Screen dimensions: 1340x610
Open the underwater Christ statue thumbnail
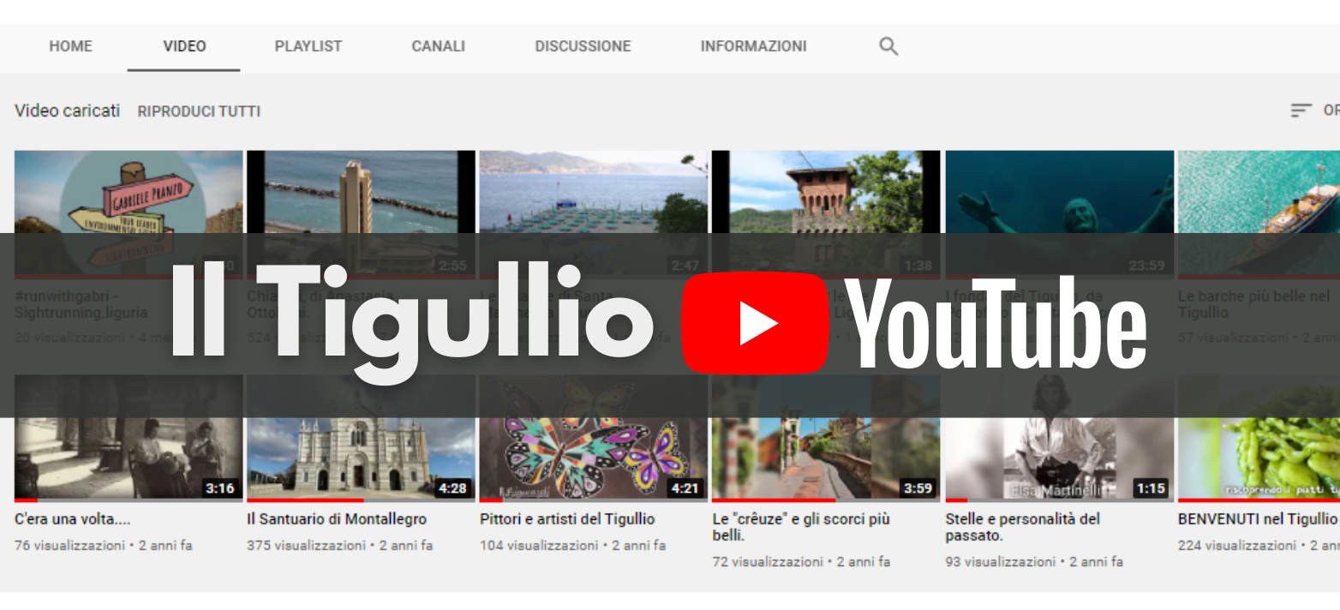click(1059, 214)
